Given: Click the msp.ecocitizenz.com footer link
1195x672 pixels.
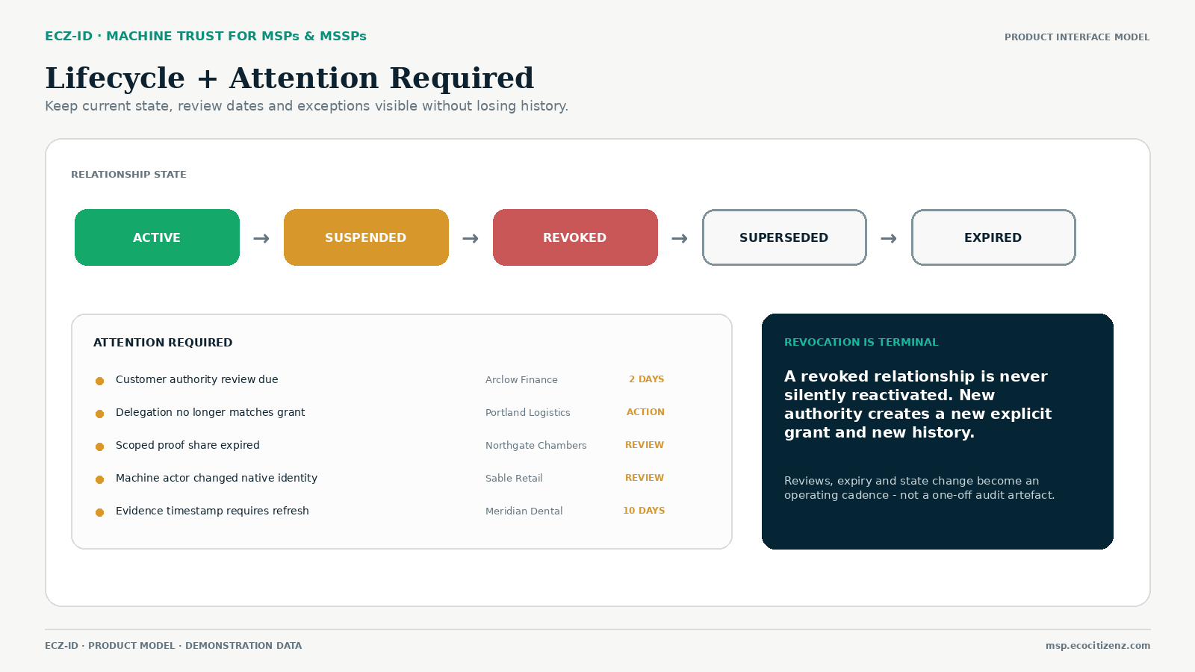Looking at the screenshot, I should tap(1098, 646).
